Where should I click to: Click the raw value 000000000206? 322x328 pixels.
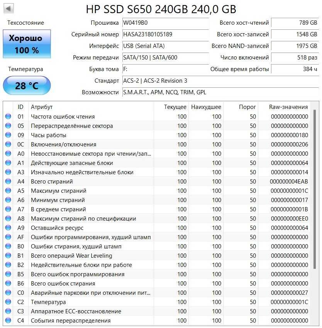[290, 144]
